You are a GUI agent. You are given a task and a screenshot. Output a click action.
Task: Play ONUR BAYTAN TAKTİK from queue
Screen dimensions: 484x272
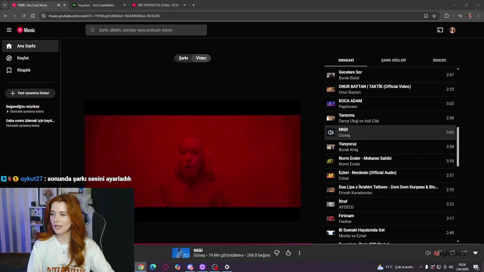[x=390, y=89]
